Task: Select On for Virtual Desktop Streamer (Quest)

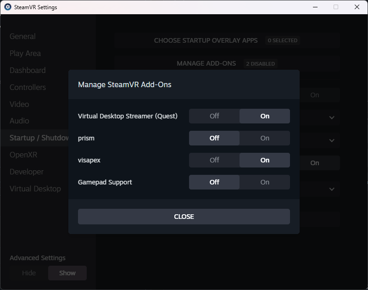Action: (x=265, y=116)
